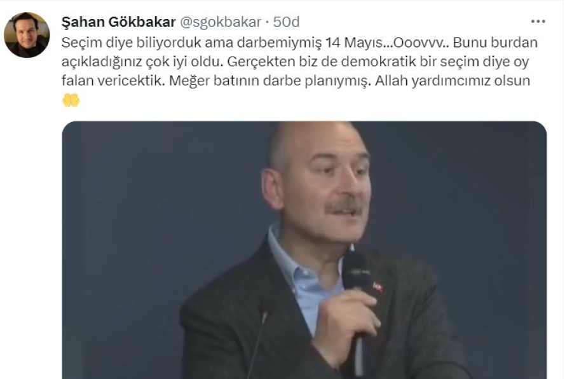Play the embedded speaker video
This screenshot has width=572, height=379.
coord(304,250)
